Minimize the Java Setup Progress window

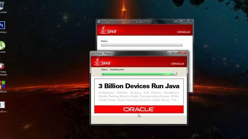click(170, 53)
